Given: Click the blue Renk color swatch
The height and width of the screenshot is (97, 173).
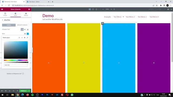Looking at the screenshot, I should (x=28, y=34).
